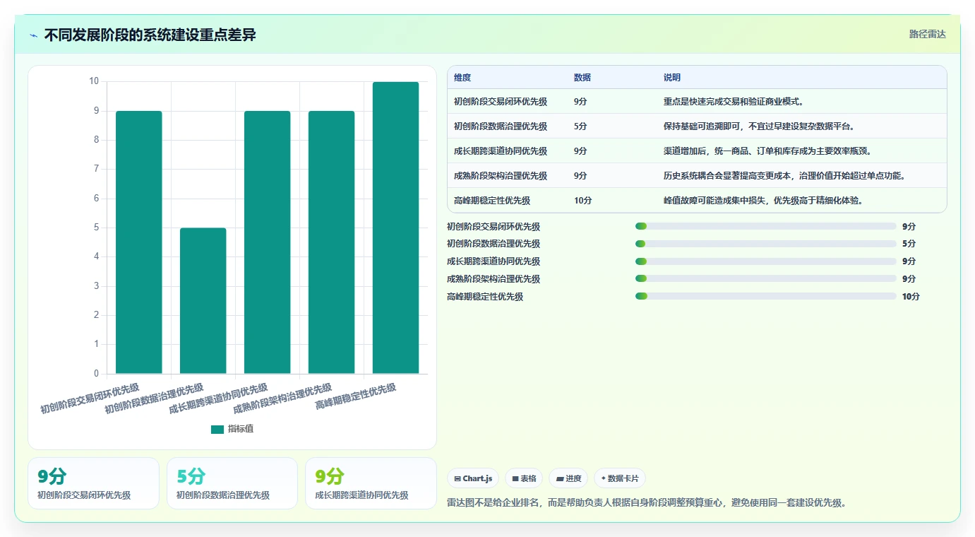Click progress bar for 初创阶段数据治理优先级
The height and width of the screenshot is (537, 975).
coord(765,244)
